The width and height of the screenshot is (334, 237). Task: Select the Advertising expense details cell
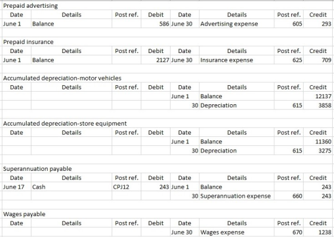tap(237, 24)
